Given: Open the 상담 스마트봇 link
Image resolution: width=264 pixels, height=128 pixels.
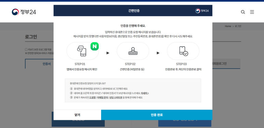Looking at the screenshot, I should pyautogui.click(x=116, y=97).
